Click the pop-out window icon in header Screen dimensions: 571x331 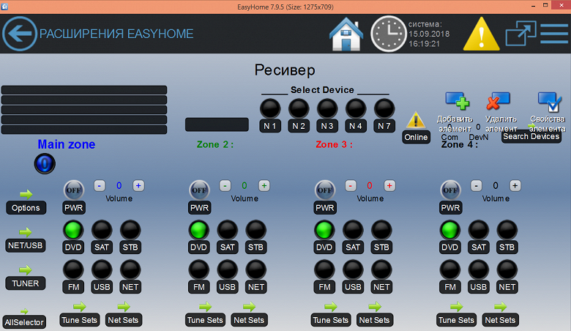tap(520, 33)
